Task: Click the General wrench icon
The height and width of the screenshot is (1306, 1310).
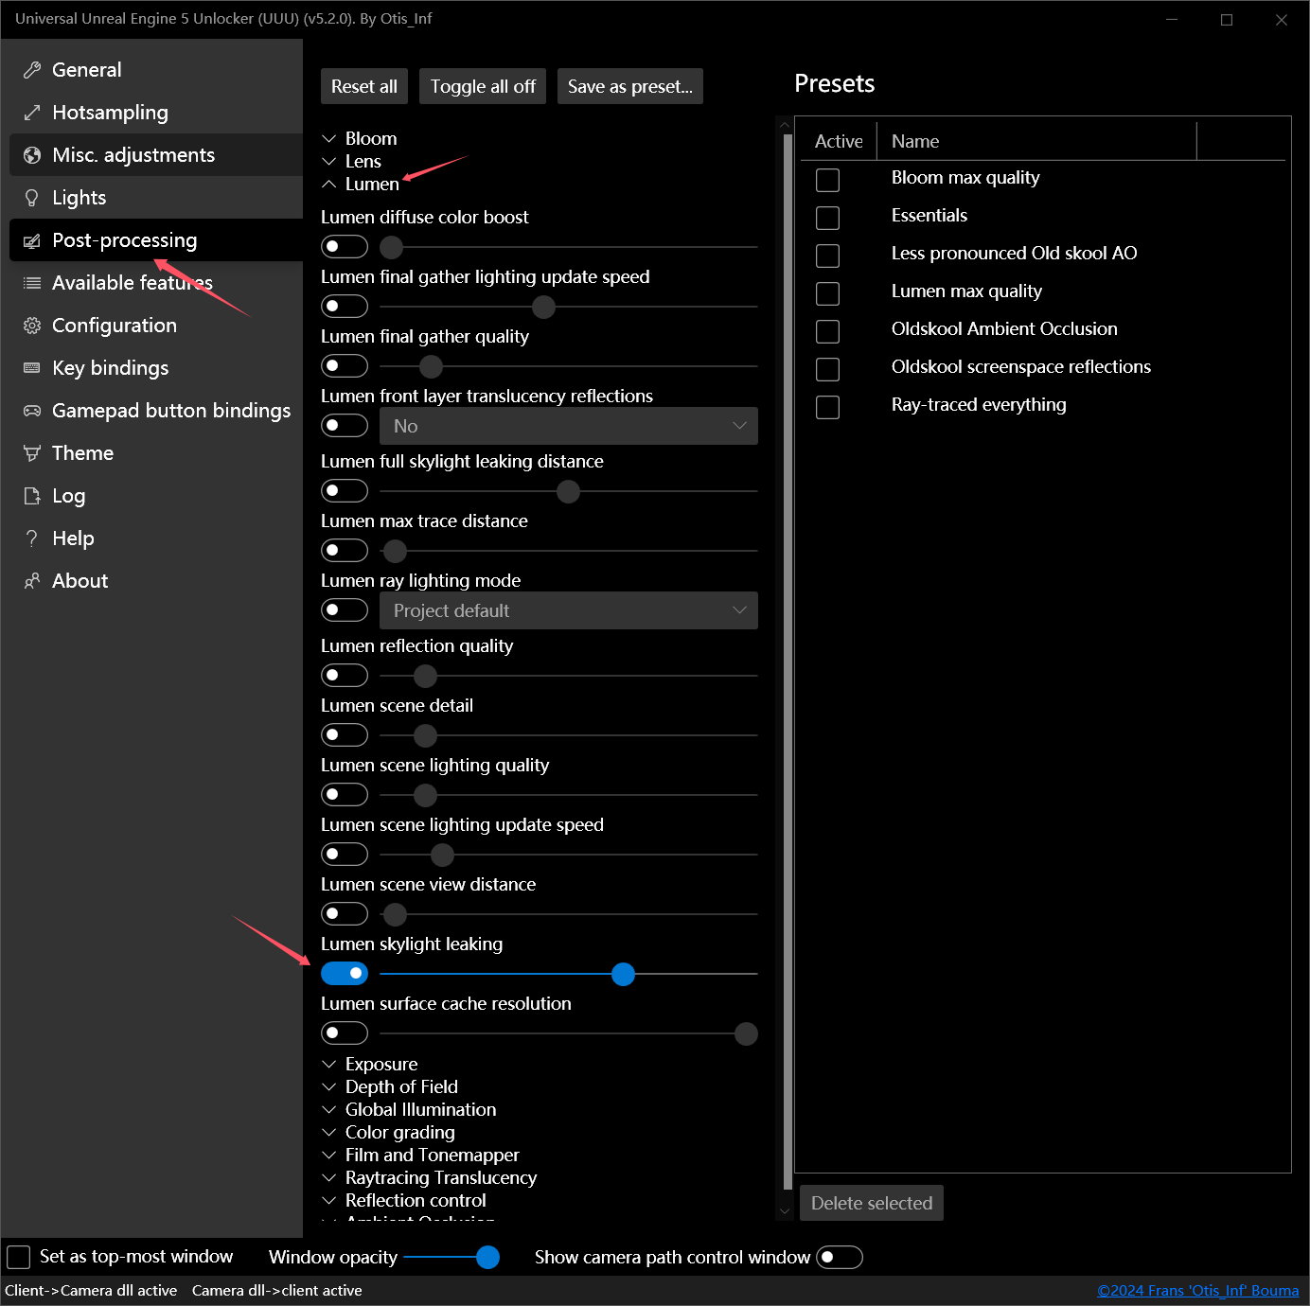Action: [x=32, y=70]
